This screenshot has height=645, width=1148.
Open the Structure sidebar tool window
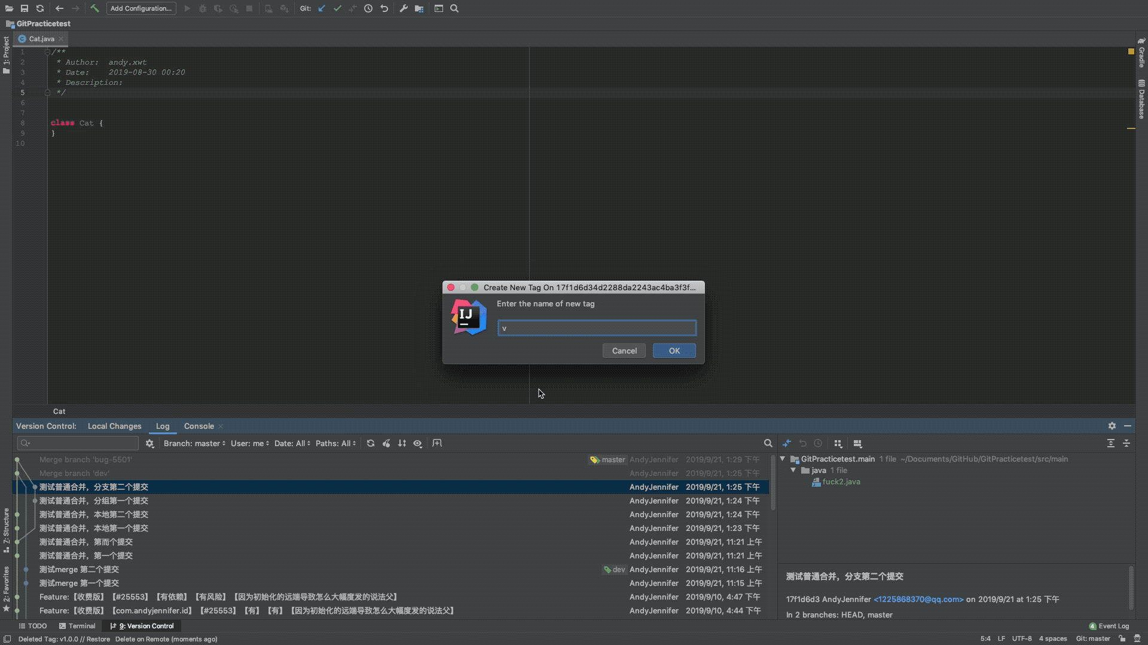(6, 530)
